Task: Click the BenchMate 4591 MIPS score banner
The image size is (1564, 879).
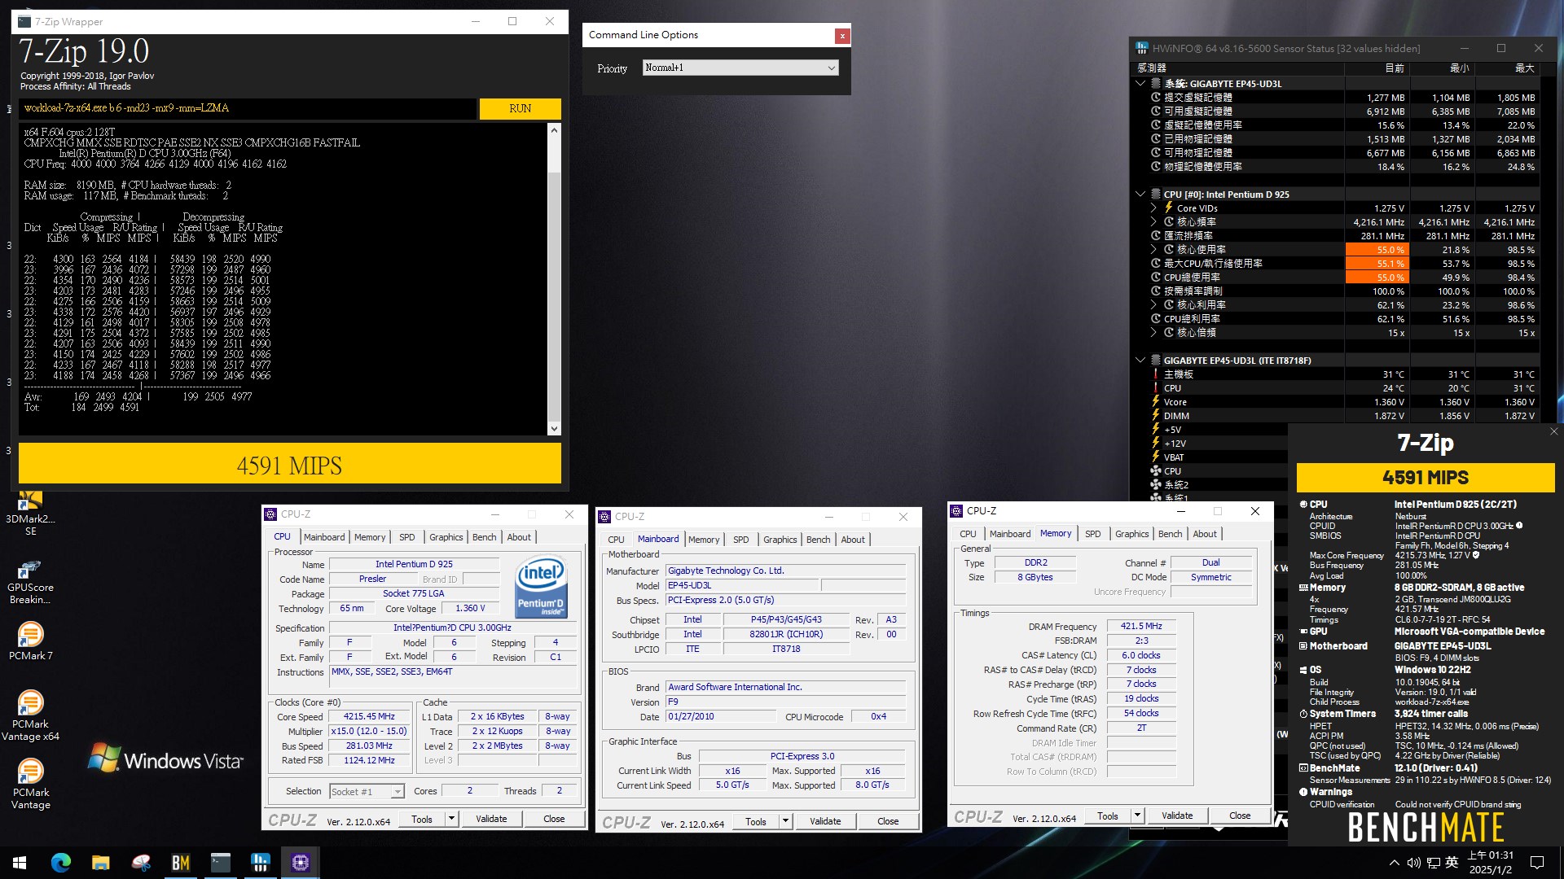Action: tap(1425, 477)
